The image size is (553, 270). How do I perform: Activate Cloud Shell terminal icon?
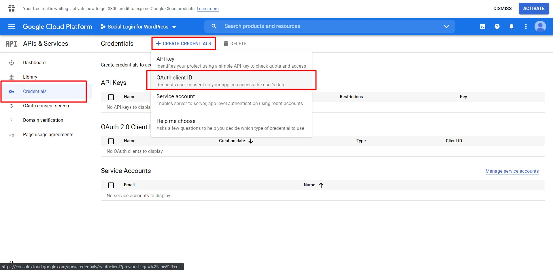483,26
